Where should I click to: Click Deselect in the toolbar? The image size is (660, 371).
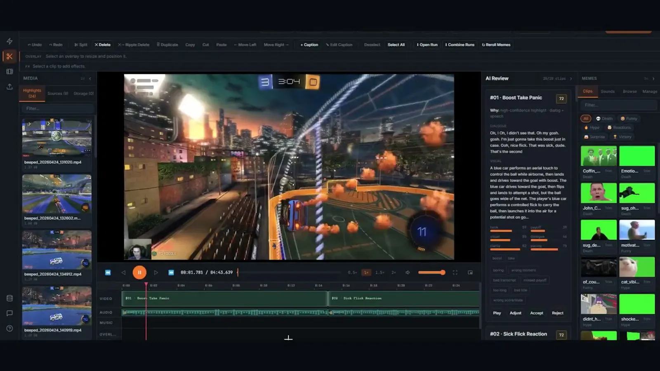pos(372,45)
